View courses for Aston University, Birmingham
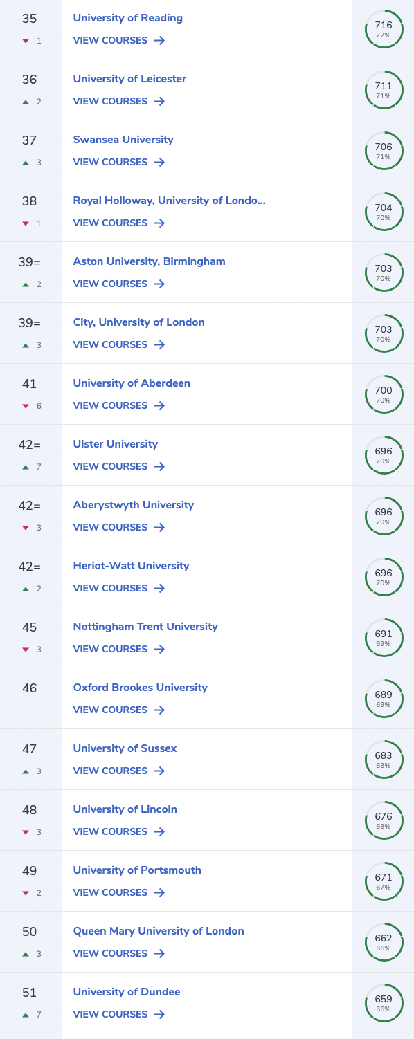 (x=119, y=284)
